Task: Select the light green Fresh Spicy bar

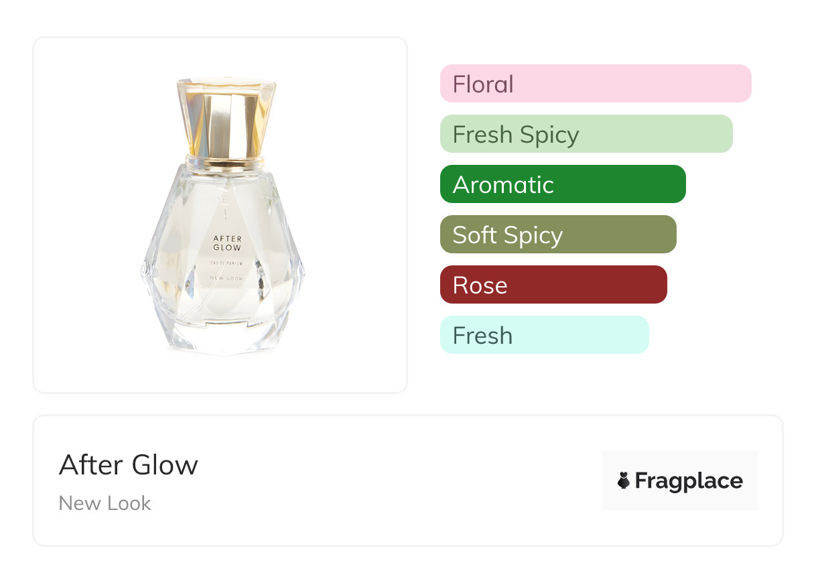Action: (586, 134)
